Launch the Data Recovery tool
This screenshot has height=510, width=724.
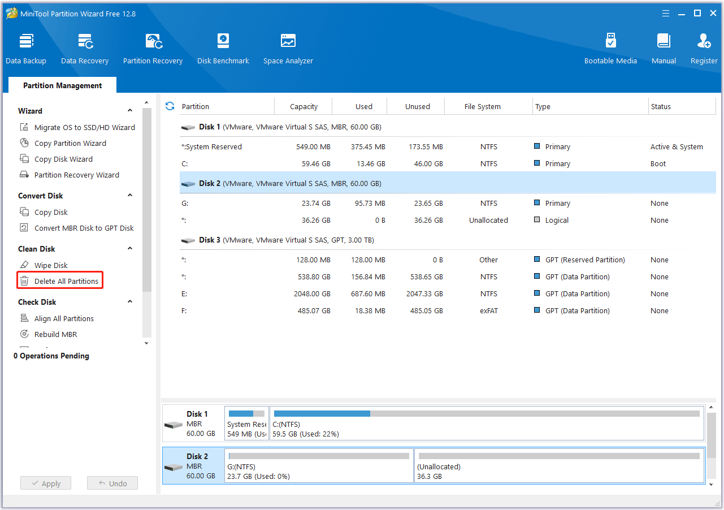85,49
